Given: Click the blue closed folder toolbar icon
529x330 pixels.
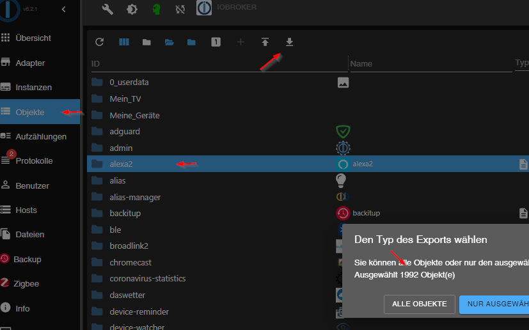Looking at the screenshot, I should tap(191, 42).
